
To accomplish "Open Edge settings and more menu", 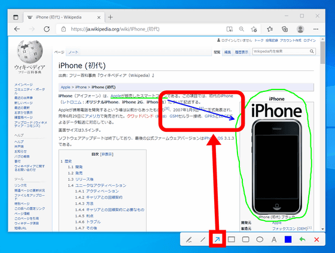I will pyautogui.click(x=316, y=29).
